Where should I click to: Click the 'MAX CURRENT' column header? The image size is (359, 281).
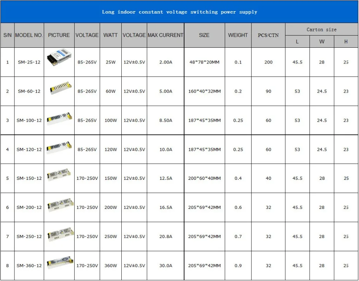[x=165, y=35]
